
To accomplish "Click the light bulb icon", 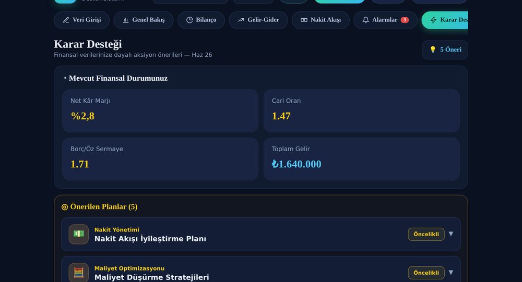I will point(433,50).
